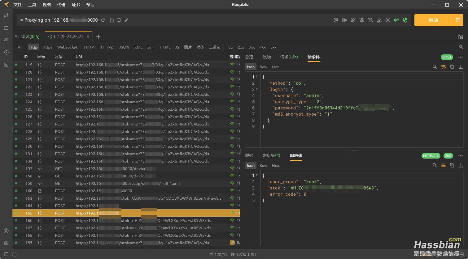Download the response body
The width and height of the screenshot is (468, 259).
click(x=461, y=165)
